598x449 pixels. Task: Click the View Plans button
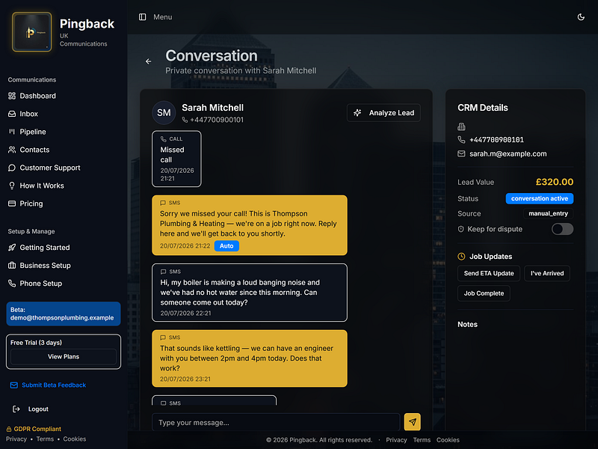click(x=64, y=357)
